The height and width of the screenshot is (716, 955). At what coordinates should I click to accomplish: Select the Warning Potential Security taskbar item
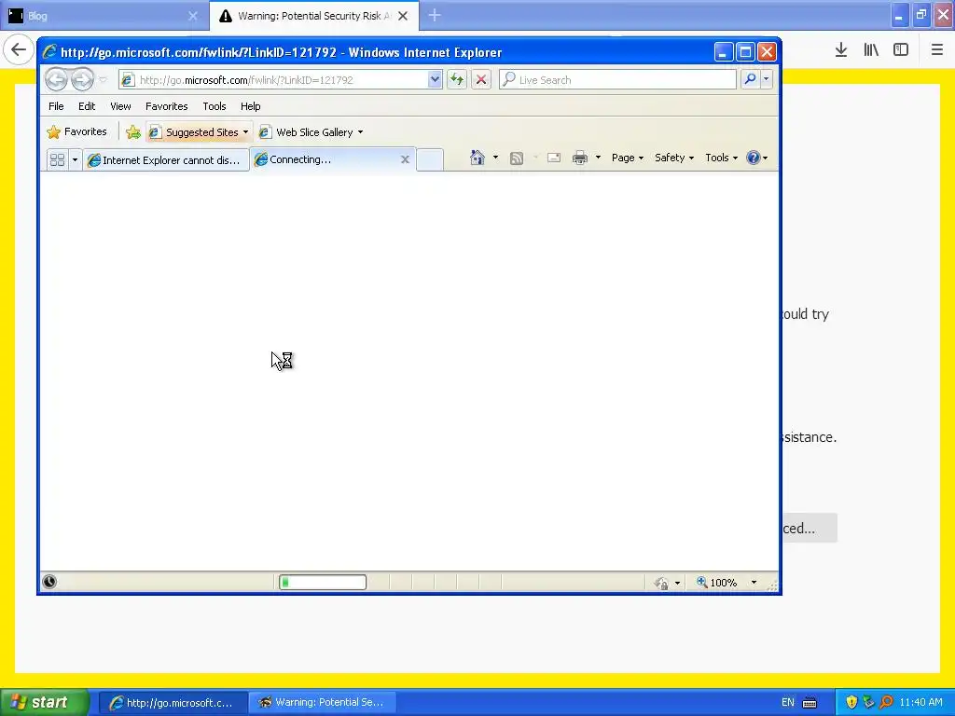(323, 703)
